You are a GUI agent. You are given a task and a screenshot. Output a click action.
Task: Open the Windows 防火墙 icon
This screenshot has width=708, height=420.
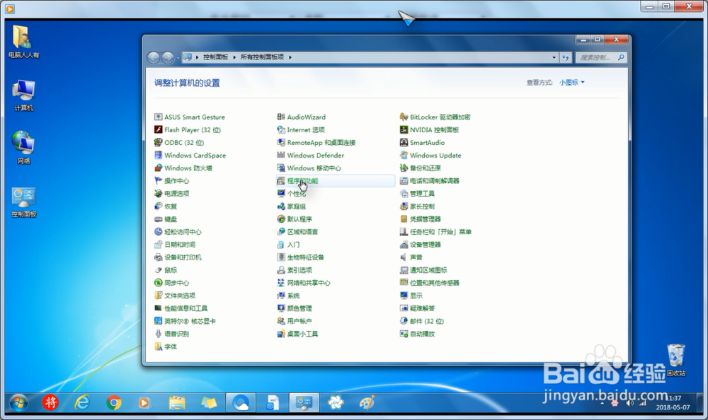click(158, 168)
